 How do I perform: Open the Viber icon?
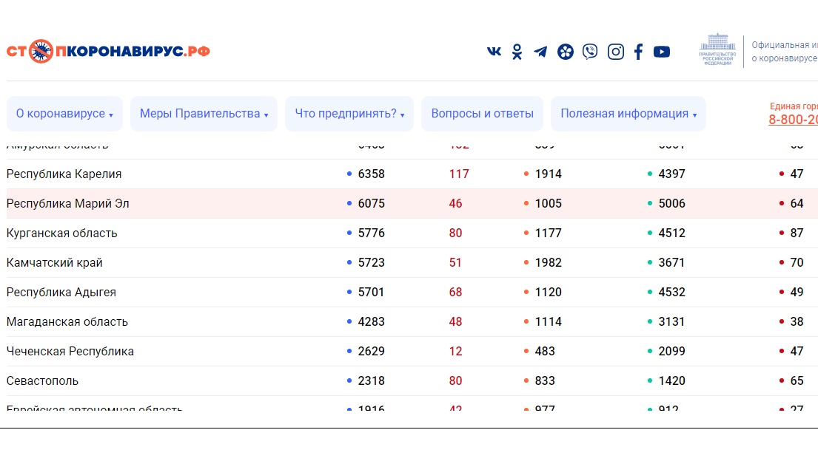pos(589,51)
